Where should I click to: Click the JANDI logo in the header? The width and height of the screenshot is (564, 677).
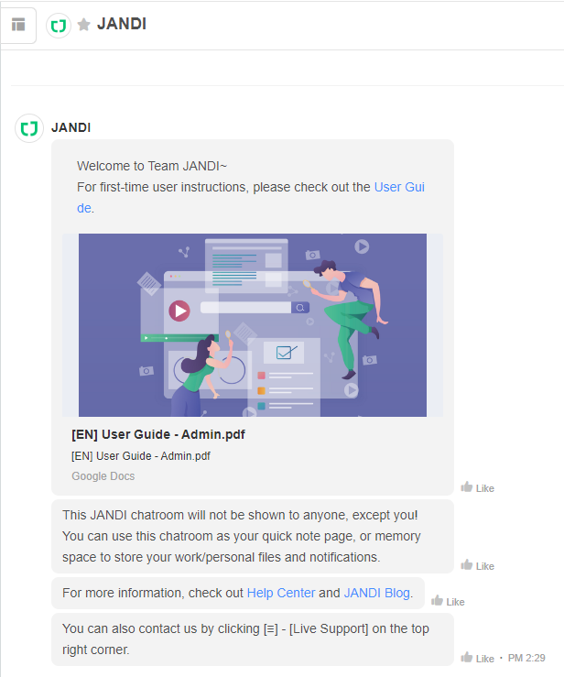coord(59,26)
